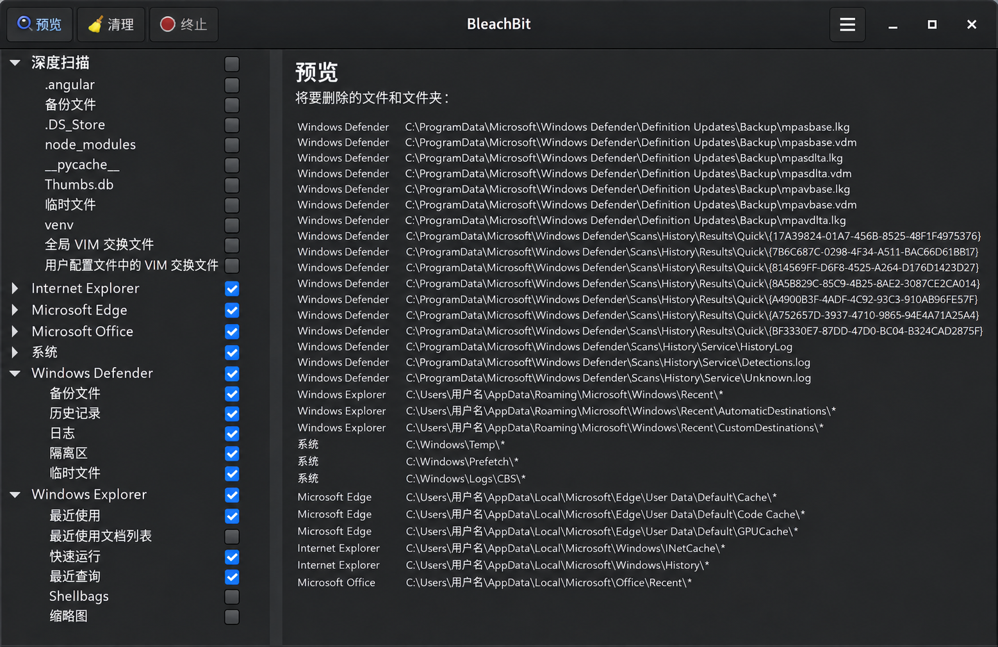This screenshot has height=647, width=998.
Task: Expand the 系统 group
Action: [15, 352]
